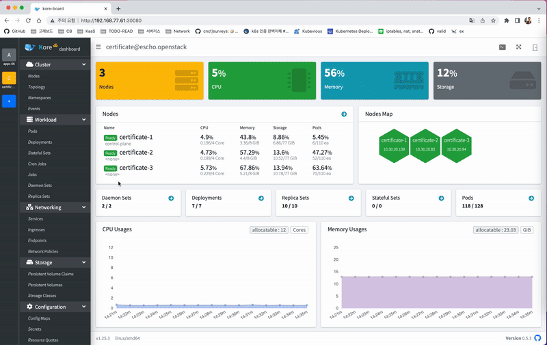Open the terminal icon in header
The image size is (547, 345).
click(503, 47)
